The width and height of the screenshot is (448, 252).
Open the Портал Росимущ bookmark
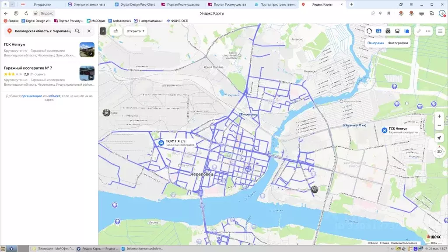point(68,21)
